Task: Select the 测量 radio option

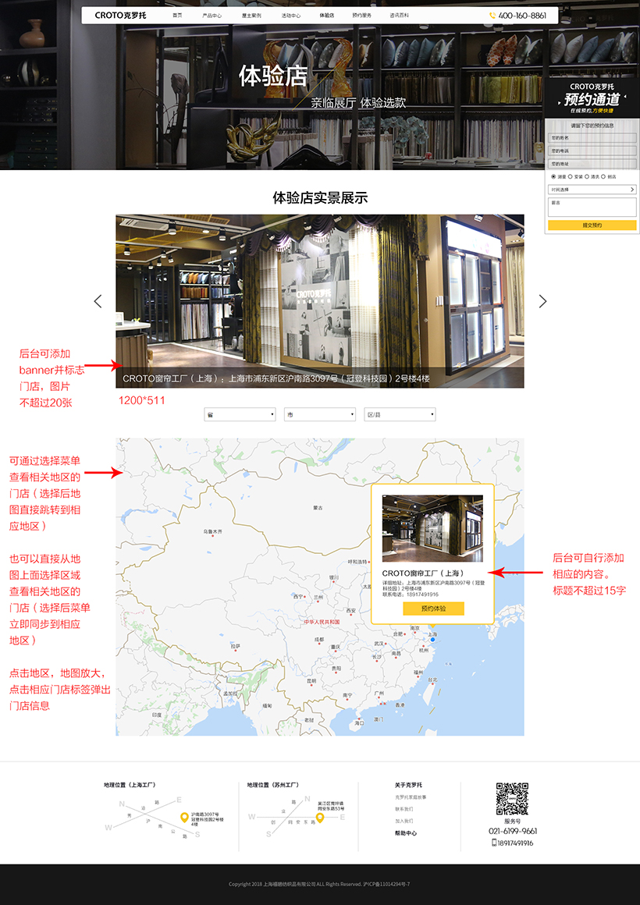Action: [553, 176]
